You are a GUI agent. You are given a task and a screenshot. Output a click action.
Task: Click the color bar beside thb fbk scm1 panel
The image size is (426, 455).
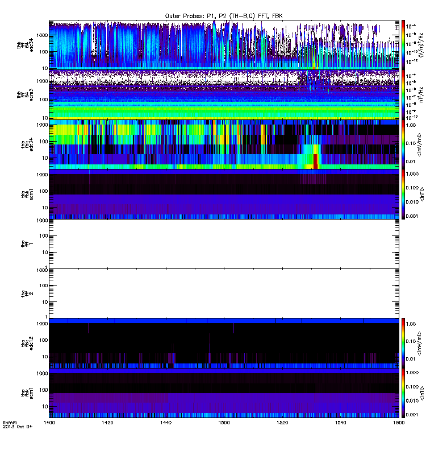(x=403, y=194)
